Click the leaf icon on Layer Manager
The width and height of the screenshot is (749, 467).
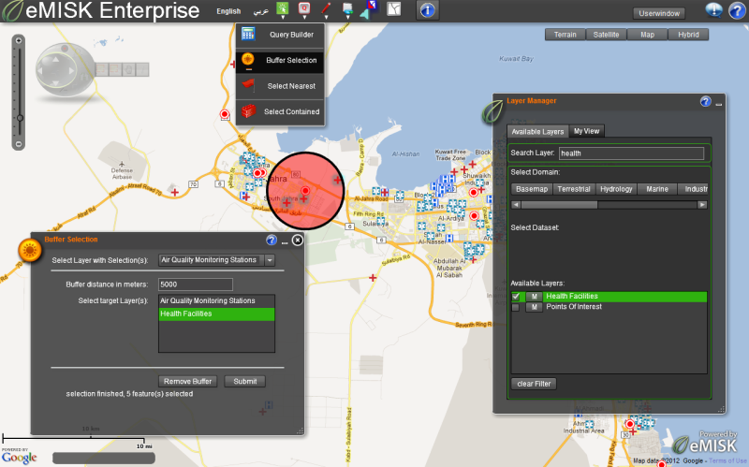coord(492,110)
